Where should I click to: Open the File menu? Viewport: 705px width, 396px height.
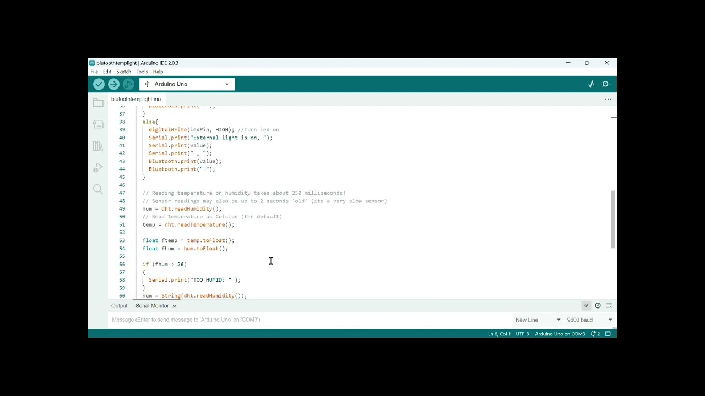(x=94, y=71)
